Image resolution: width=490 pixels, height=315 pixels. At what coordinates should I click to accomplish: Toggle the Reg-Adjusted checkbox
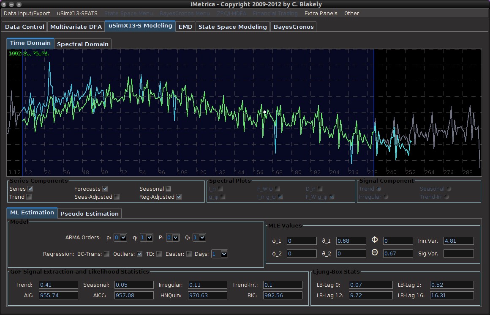(179, 197)
